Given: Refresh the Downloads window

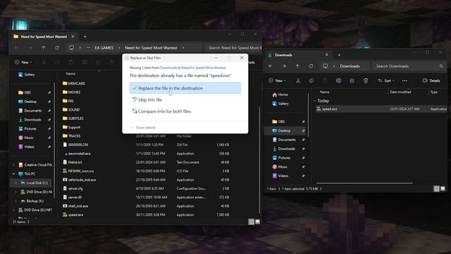Looking at the screenshot, I should click(311, 66).
